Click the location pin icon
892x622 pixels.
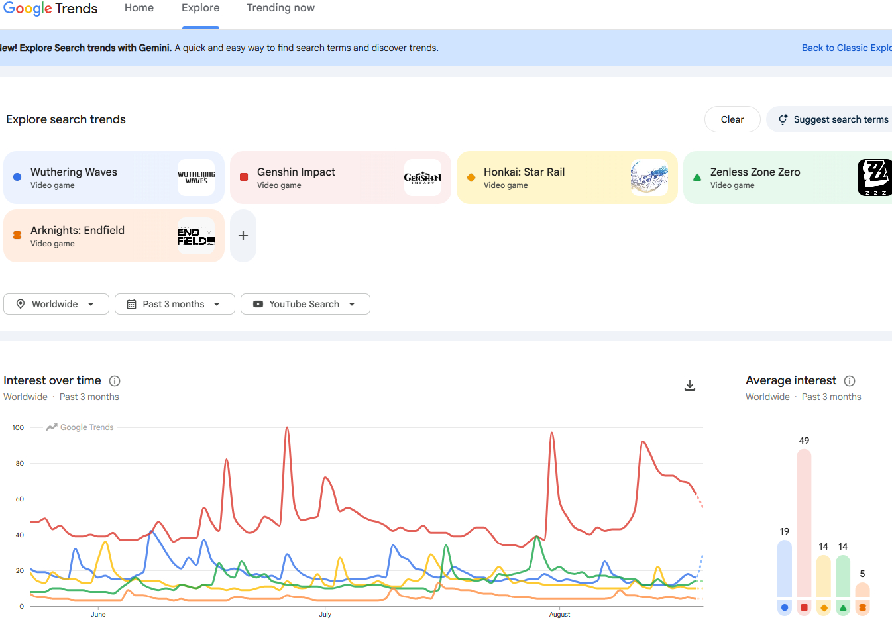coord(21,304)
